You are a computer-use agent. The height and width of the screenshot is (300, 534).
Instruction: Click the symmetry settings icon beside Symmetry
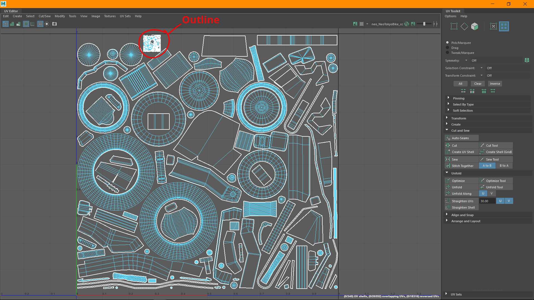[526, 60]
